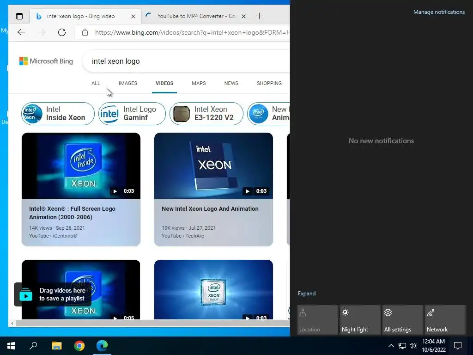The width and height of the screenshot is (473, 355).
Task: Click the Bing search box with intel xeon logo
Action: [x=187, y=61]
